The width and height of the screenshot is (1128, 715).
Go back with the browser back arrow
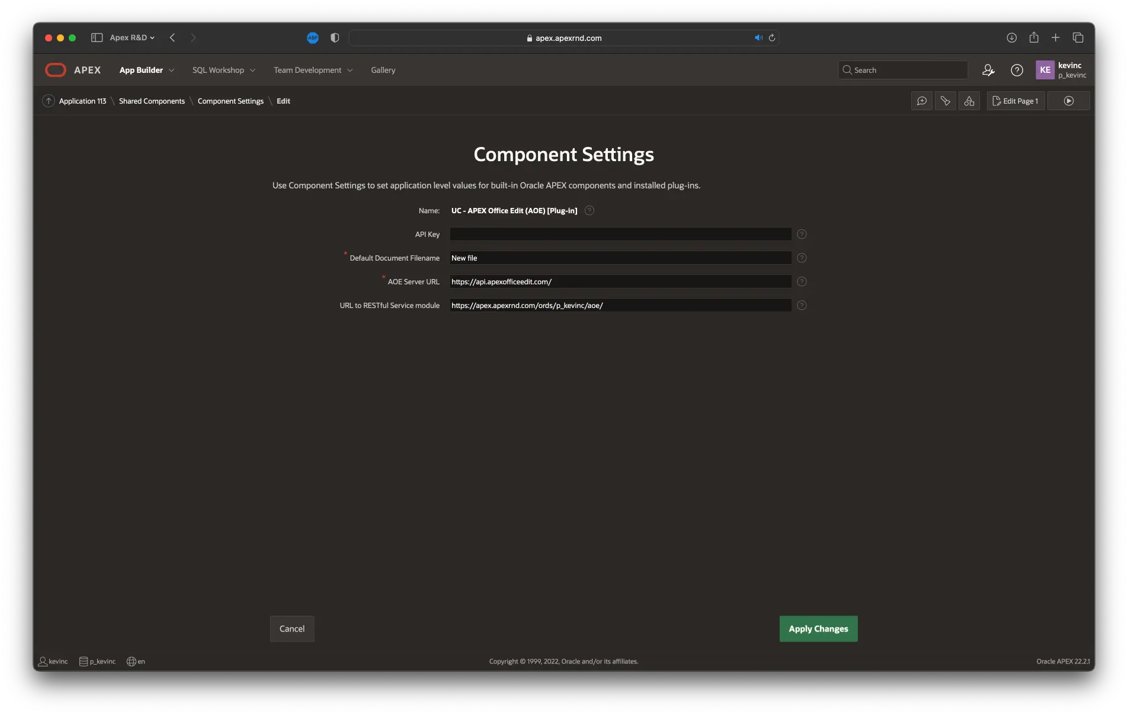172,37
